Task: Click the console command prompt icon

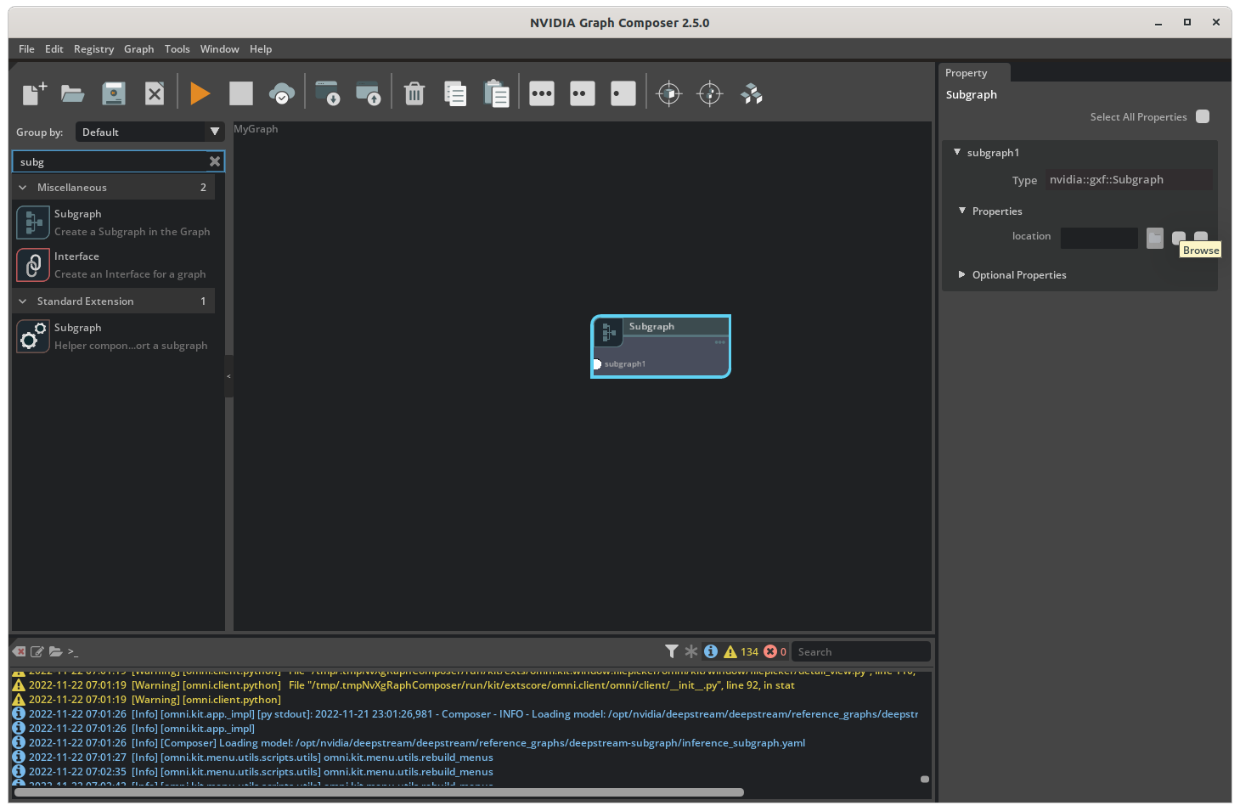Action: [73, 652]
